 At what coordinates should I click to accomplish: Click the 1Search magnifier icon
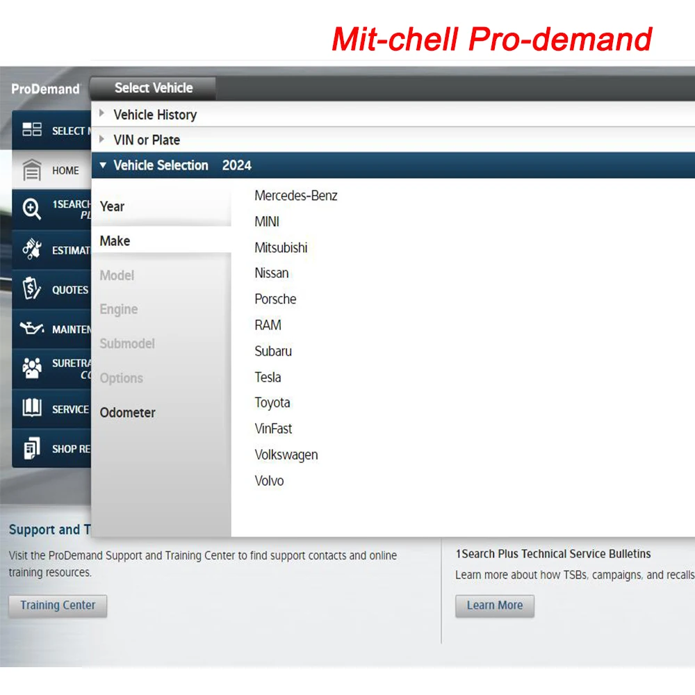point(32,209)
